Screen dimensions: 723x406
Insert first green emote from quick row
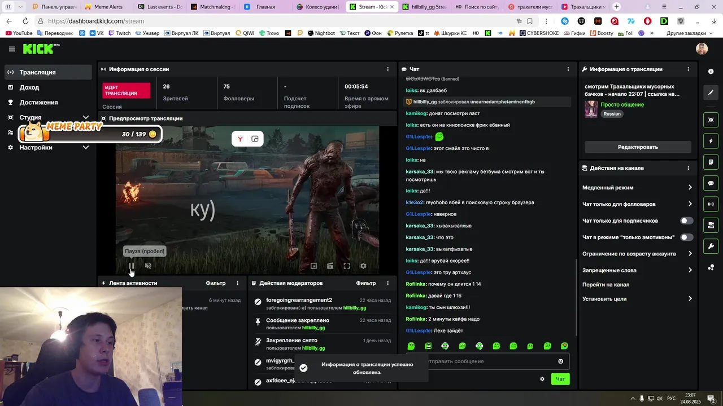pyautogui.click(x=411, y=346)
